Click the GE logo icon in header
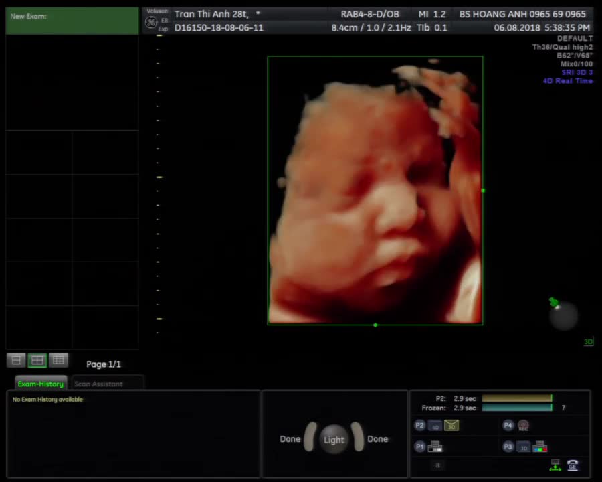Screen dimensions: 602x482 tap(151, 23)
